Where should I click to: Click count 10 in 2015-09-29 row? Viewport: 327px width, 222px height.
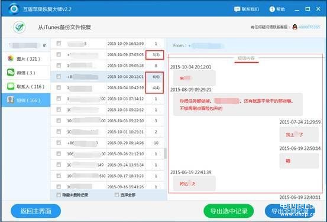(156, 143)
